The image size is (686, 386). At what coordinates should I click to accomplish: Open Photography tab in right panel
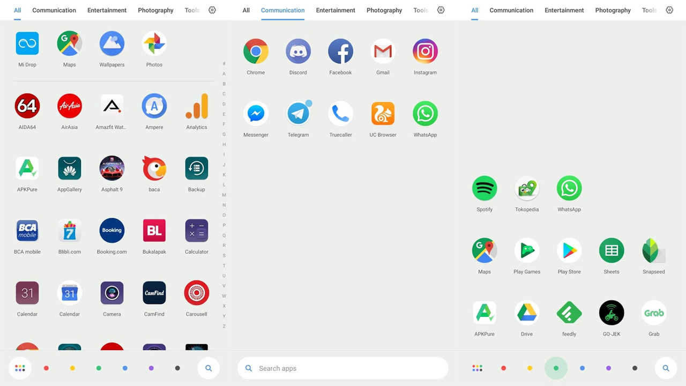coord(613,10)
